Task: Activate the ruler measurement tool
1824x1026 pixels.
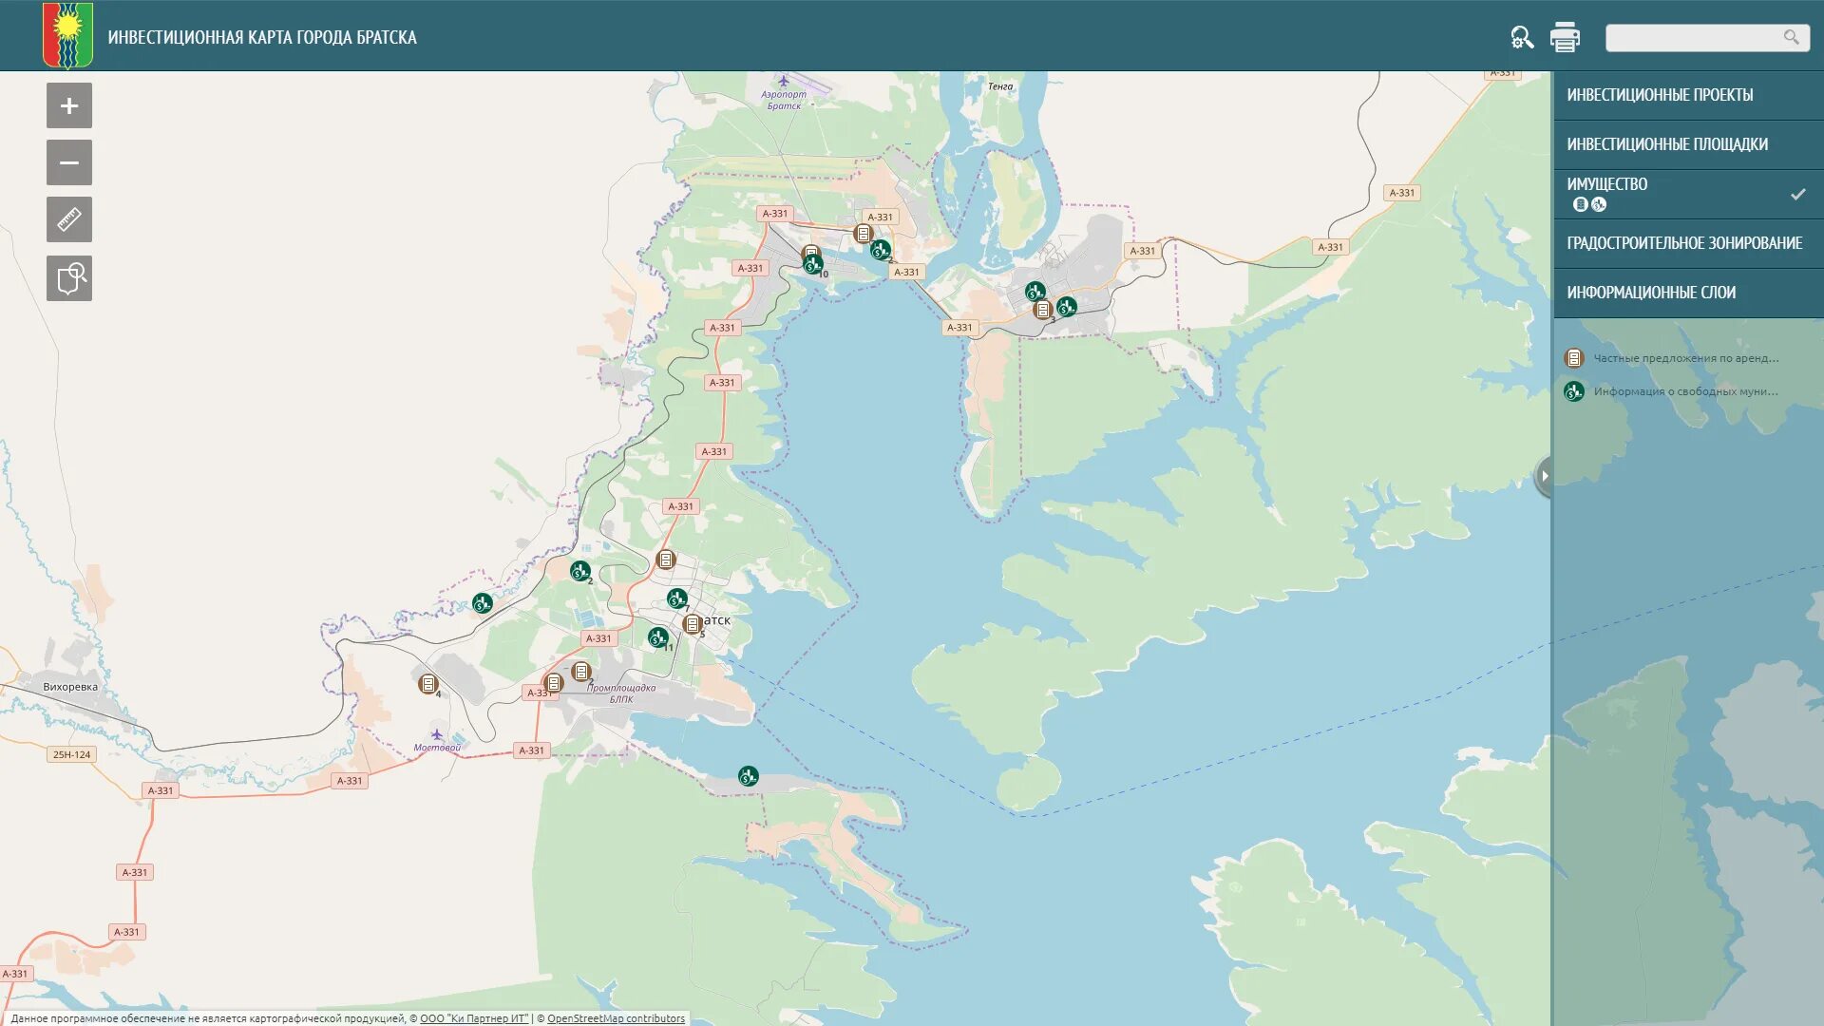Action: (69, 219)
